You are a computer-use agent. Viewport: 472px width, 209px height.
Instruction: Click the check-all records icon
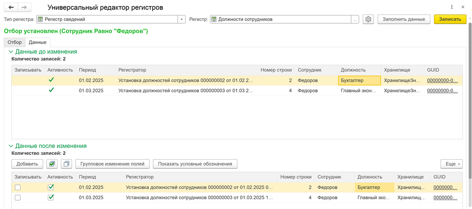point(52,164)
